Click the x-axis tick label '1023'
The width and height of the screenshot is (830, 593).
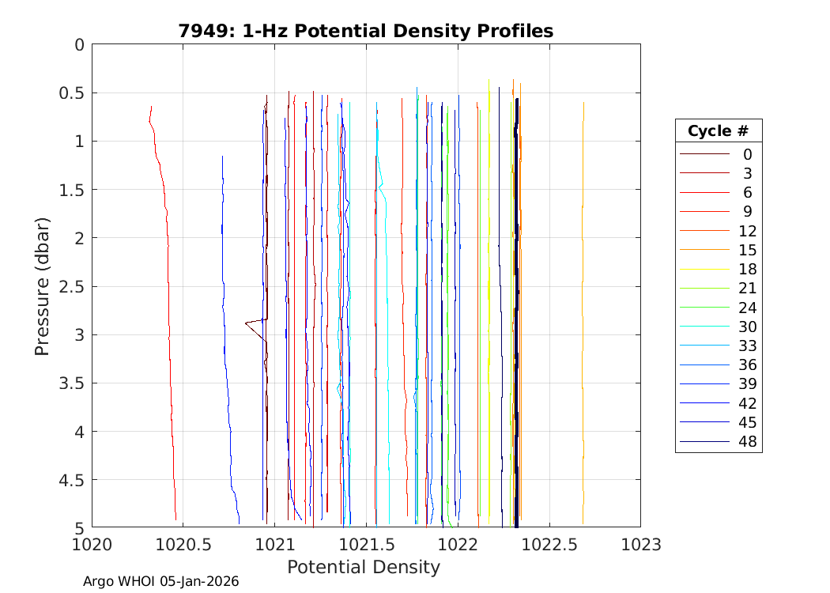(639, 545)
